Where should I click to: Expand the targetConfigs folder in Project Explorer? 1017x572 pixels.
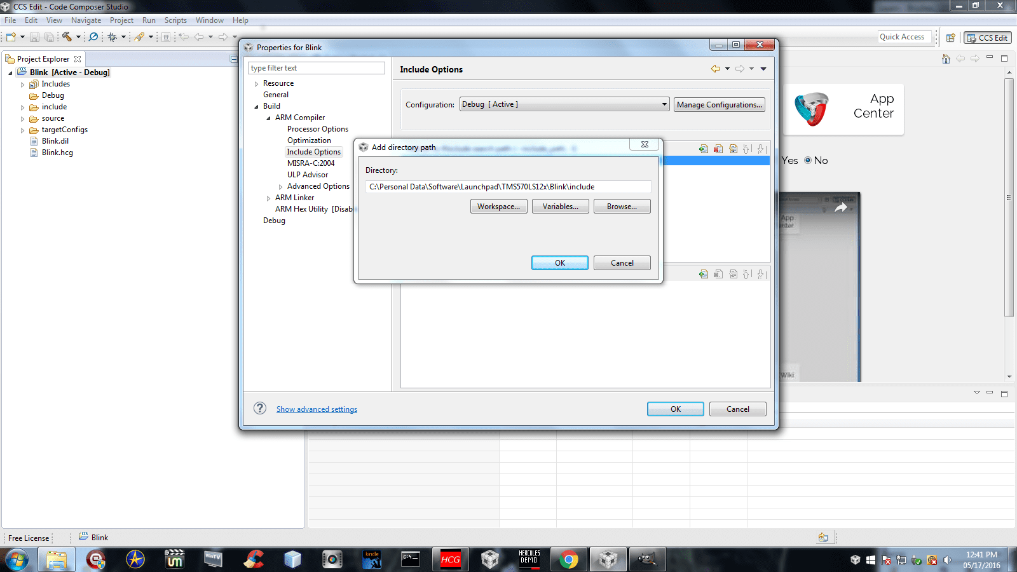[23, 130]
